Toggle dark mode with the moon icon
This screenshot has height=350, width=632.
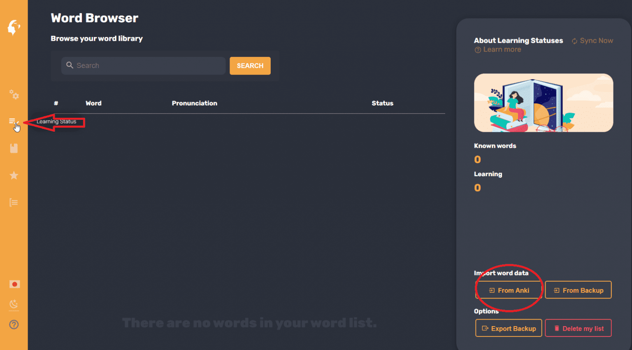[x=14, y=304]
